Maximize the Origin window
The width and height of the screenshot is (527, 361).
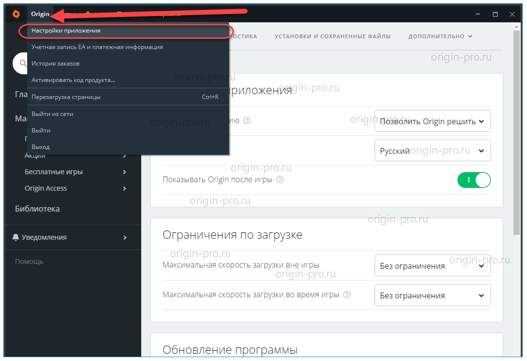[495, 15]
